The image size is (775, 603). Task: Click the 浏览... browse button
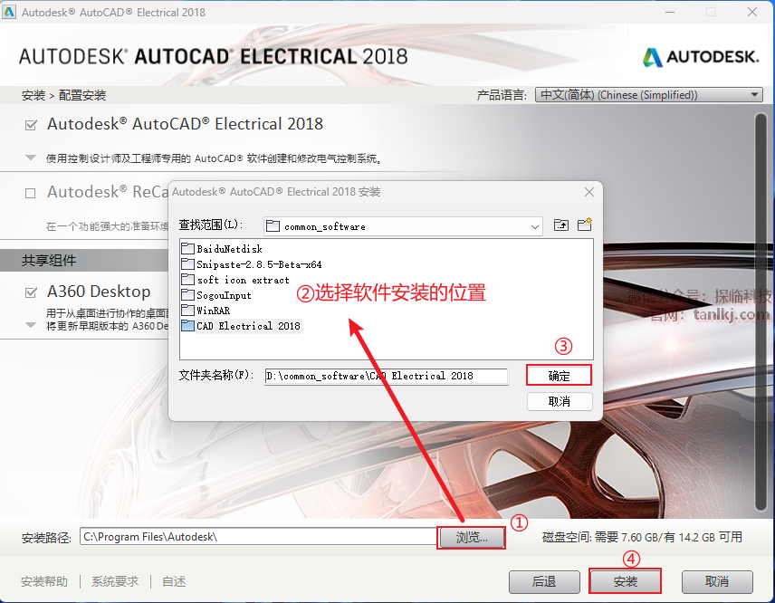point(471,537)
